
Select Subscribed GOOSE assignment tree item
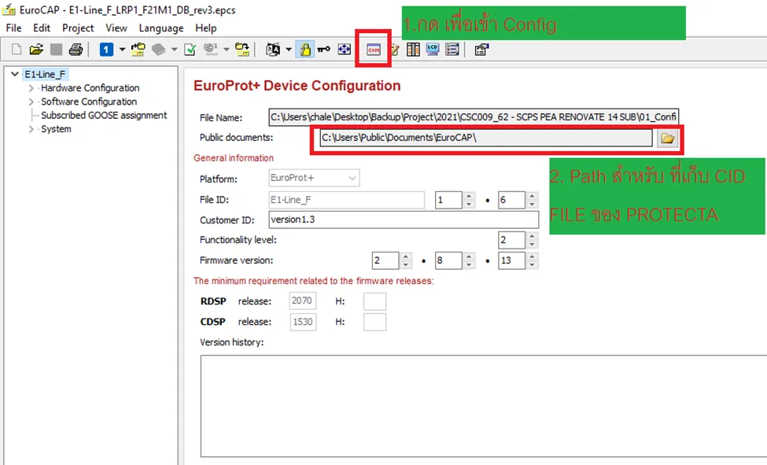[x=104, y=116]
